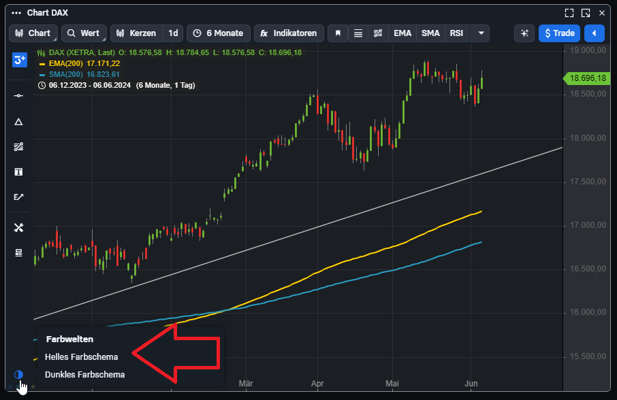The width and height of the screenshot is (617, 400).
Task: Open the 6 Monate time range
Action: pos(219,33)
